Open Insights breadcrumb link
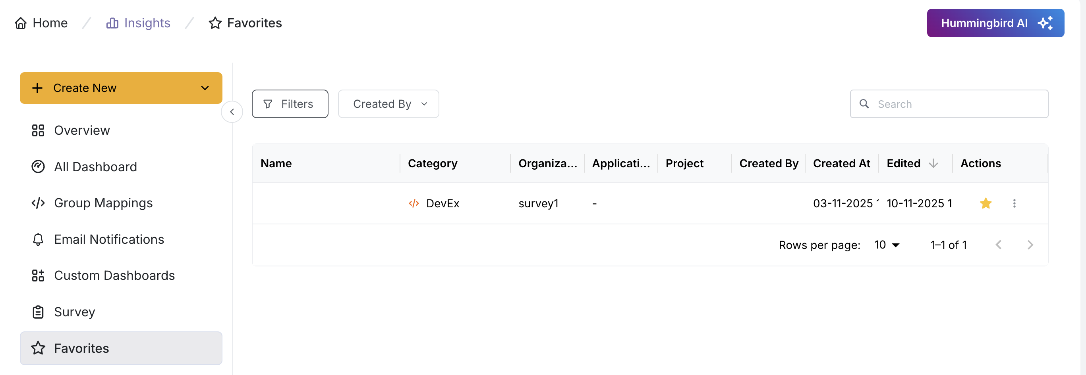The height and width of the screenshot is (375, 1086). click(x=138, y=23)
